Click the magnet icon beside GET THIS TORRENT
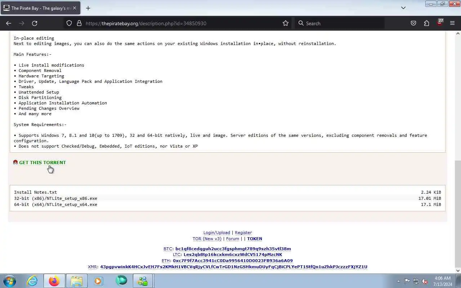 pos(15,162)
